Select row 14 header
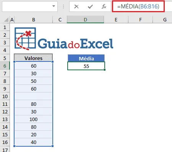 (5, 127)
